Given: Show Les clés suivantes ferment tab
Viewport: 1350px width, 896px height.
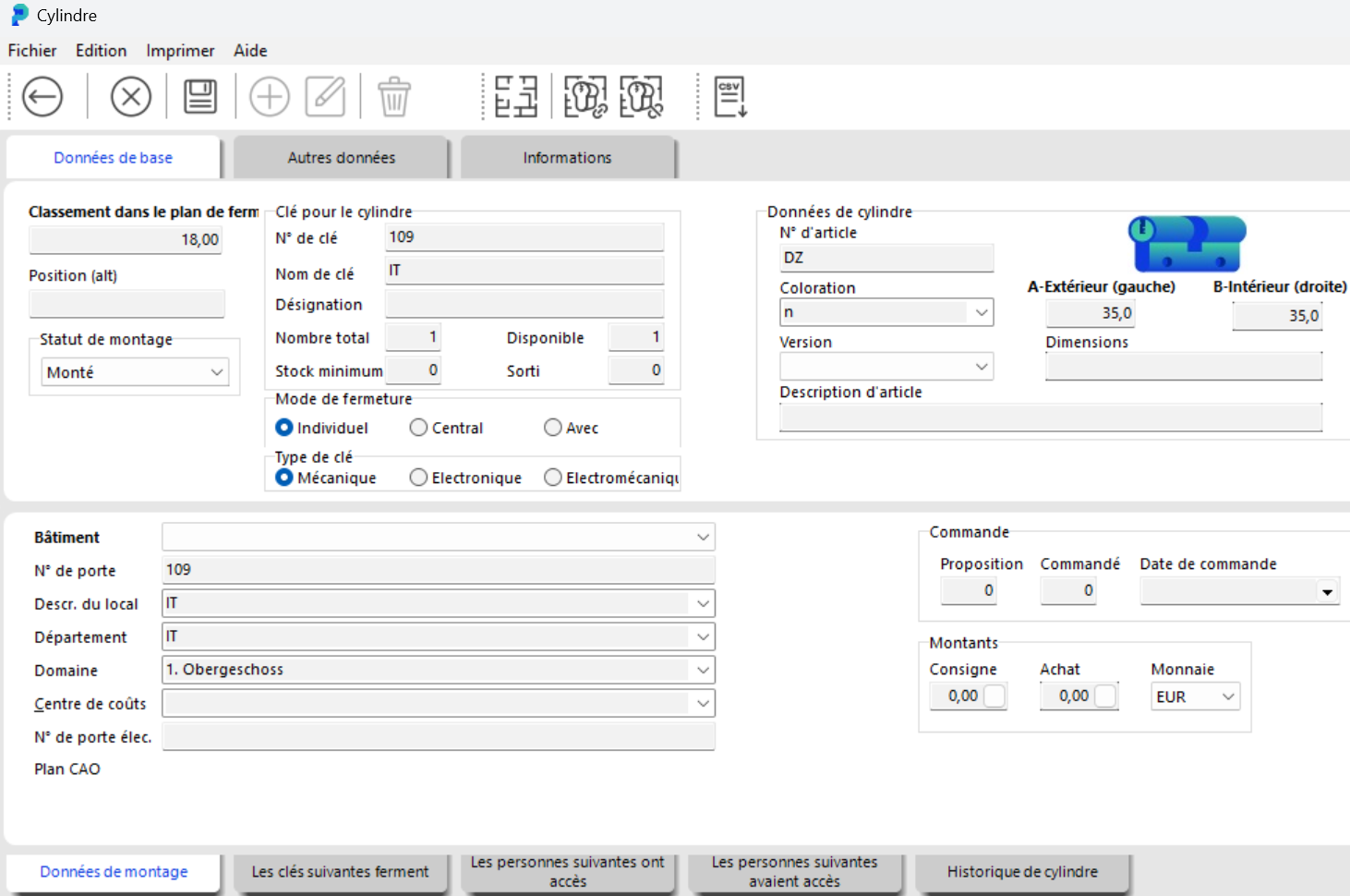Looking at the screenshot, I should (340, 872).
